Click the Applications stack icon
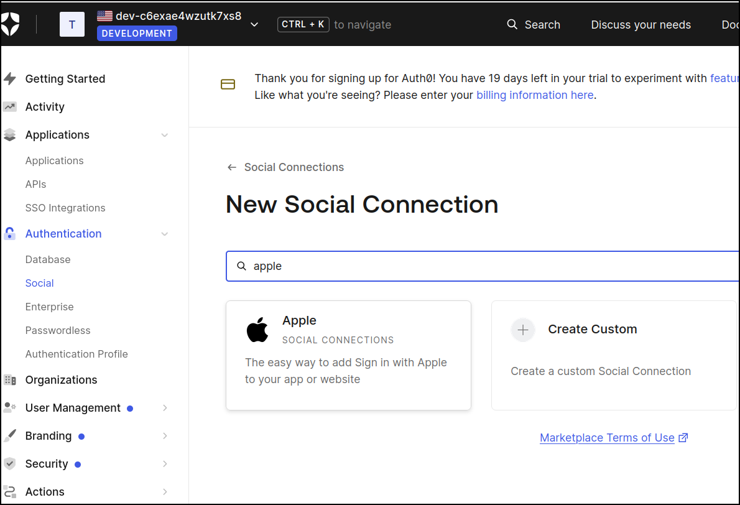This screenshot has height=505, width=740. [10, 135]
